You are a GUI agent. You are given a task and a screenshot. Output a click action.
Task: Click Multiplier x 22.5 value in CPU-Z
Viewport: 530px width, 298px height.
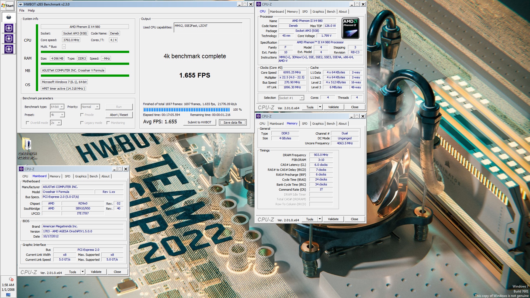tap(292, 78)
